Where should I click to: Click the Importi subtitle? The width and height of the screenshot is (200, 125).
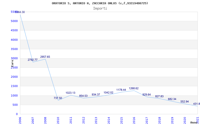(100, 8)
